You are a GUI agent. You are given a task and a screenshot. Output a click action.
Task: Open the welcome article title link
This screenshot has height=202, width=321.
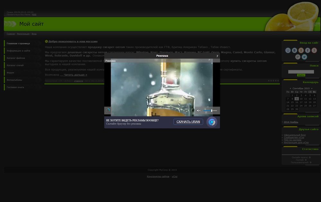[x=73, y=42]
